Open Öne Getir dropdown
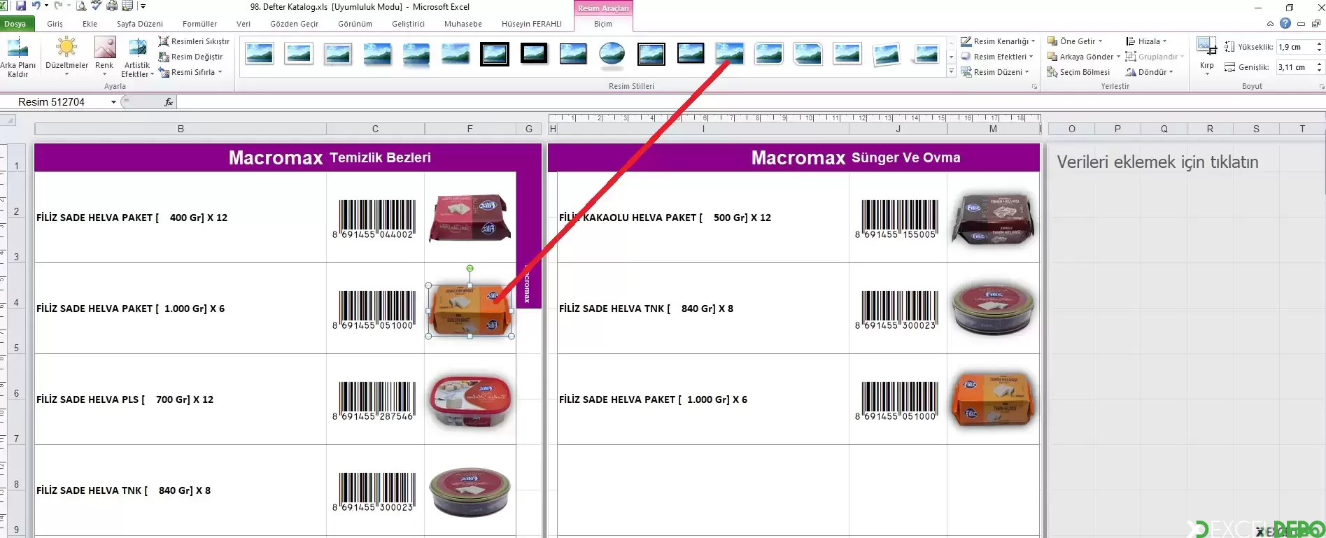Screen dimensions: 1326x538 coord(1075,41)
